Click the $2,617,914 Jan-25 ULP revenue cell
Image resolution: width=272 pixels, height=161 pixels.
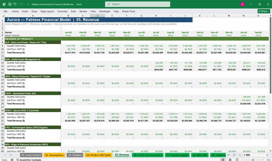(68, 52)
